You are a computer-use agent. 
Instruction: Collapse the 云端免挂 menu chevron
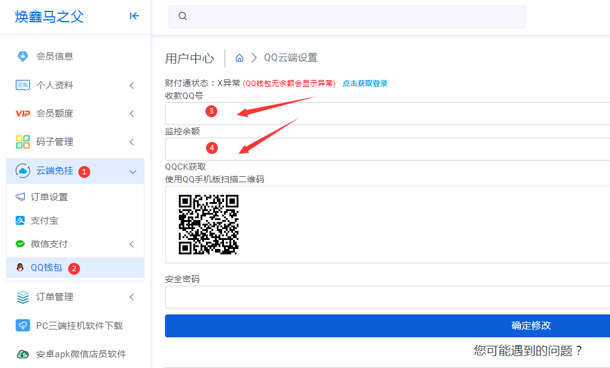click(132, 171)
